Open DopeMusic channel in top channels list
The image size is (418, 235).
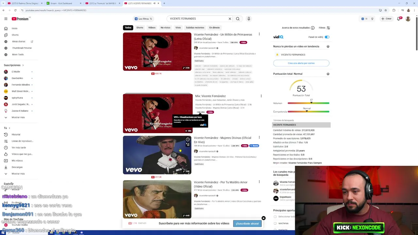(285, 197)
